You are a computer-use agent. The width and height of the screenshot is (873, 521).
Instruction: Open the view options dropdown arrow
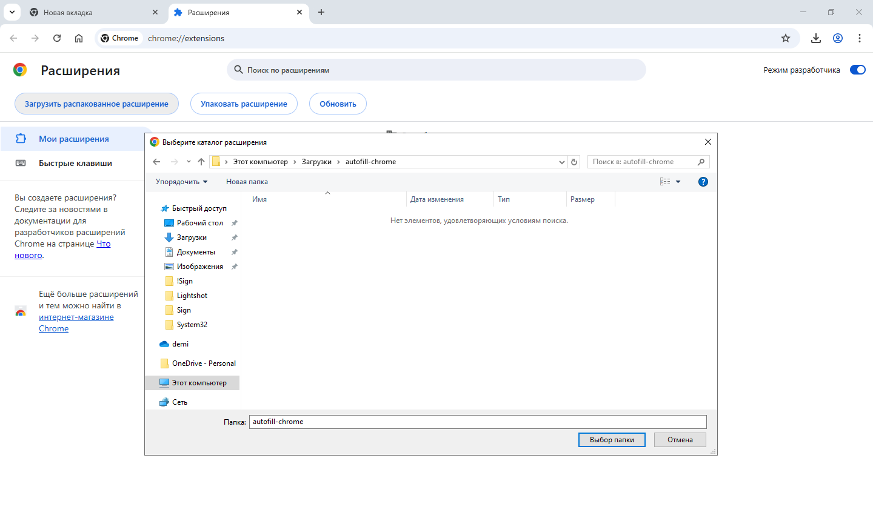click(678, 182)
